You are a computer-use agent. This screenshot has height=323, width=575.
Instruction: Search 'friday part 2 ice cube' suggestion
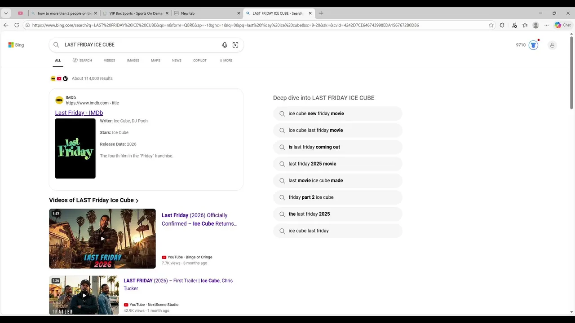tap(338, 197)
